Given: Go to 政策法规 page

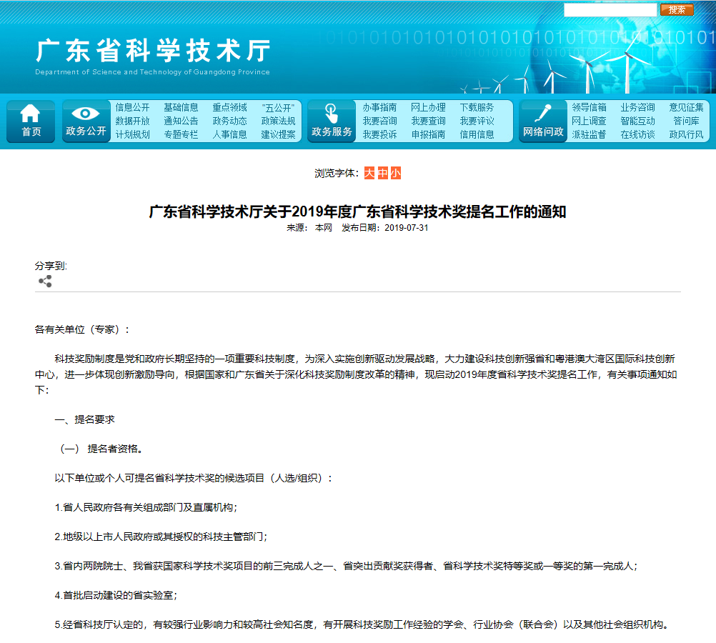Looking at the screenshot, I should 278,121.
